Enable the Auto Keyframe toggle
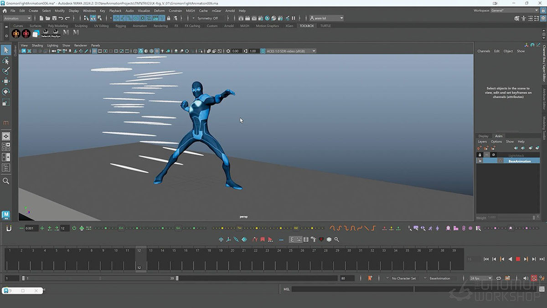Viewport: 547px width, 308px height. click(534, 278)
